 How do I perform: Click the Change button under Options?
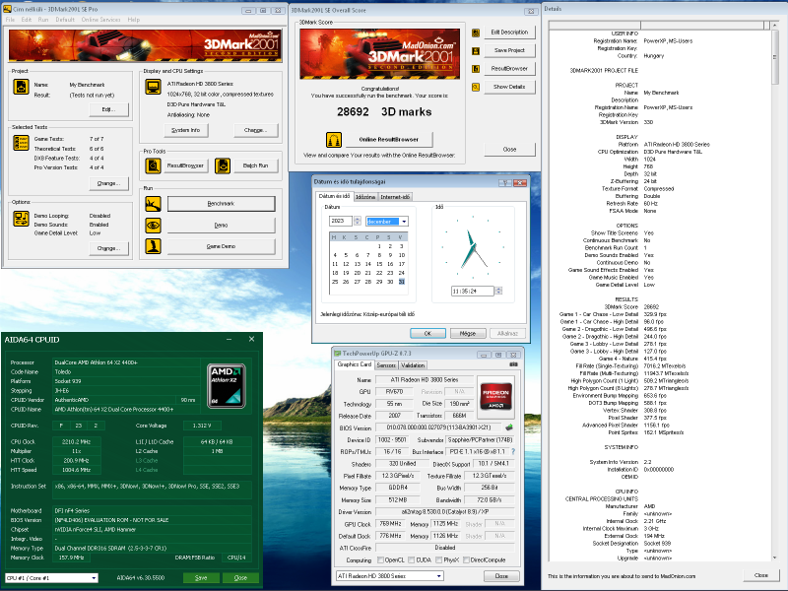108,248
